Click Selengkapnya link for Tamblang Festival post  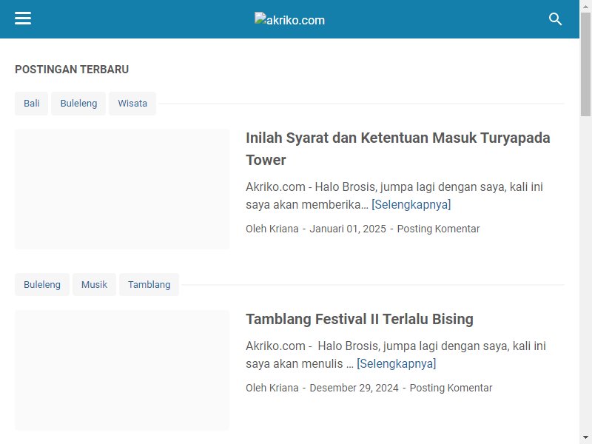(397, 363)
